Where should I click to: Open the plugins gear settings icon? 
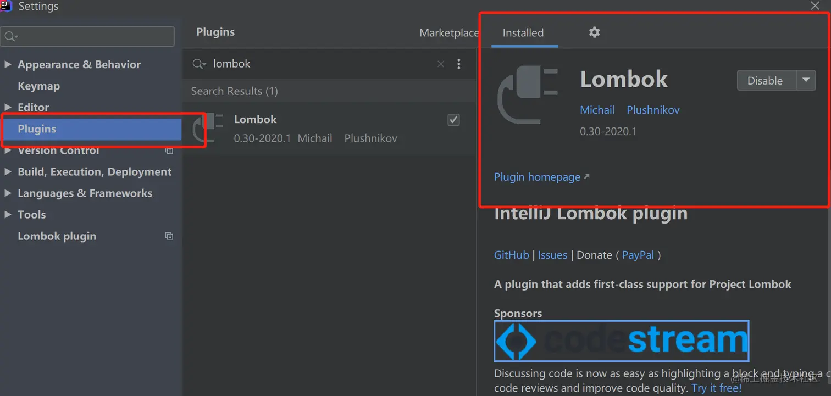click(x=594, y=32)
